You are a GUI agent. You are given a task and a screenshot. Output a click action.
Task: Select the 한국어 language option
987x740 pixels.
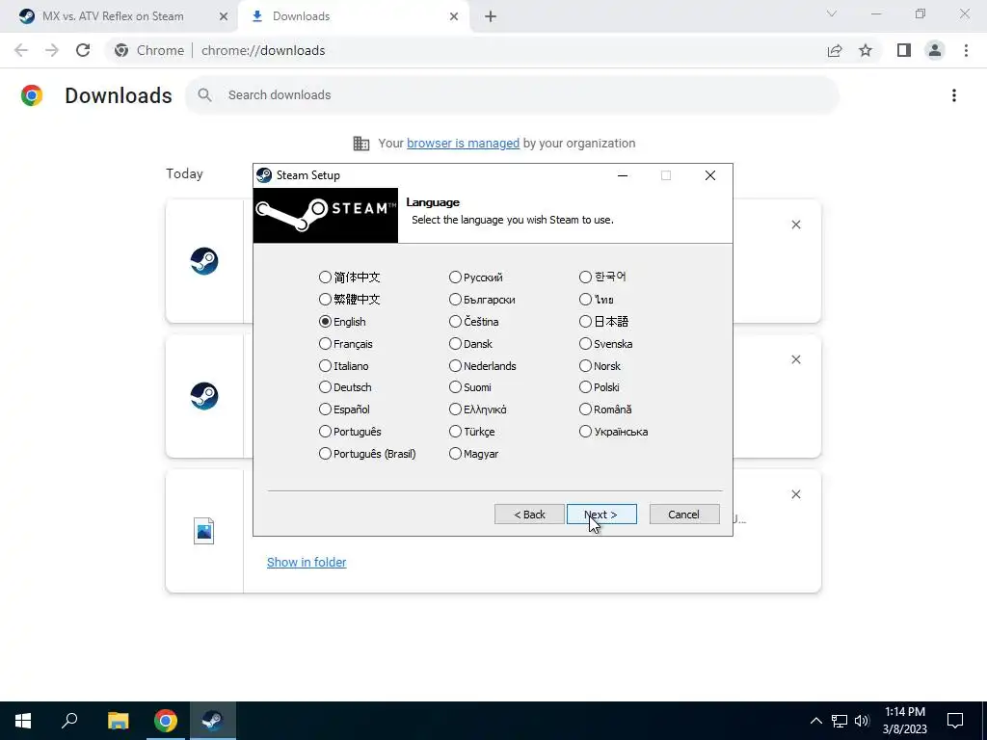[585, 277]
